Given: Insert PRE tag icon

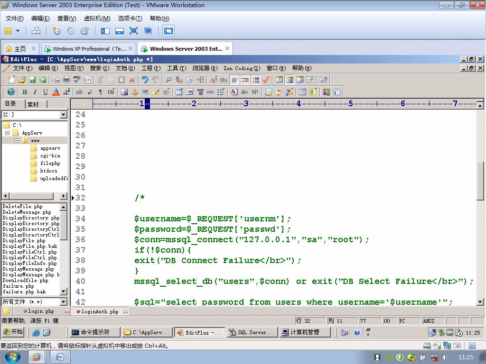Looking at the screenshot, I should click(x=210, y=91).
